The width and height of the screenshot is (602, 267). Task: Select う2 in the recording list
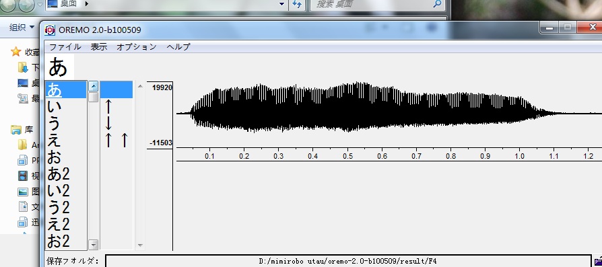(x=65, y=208)
